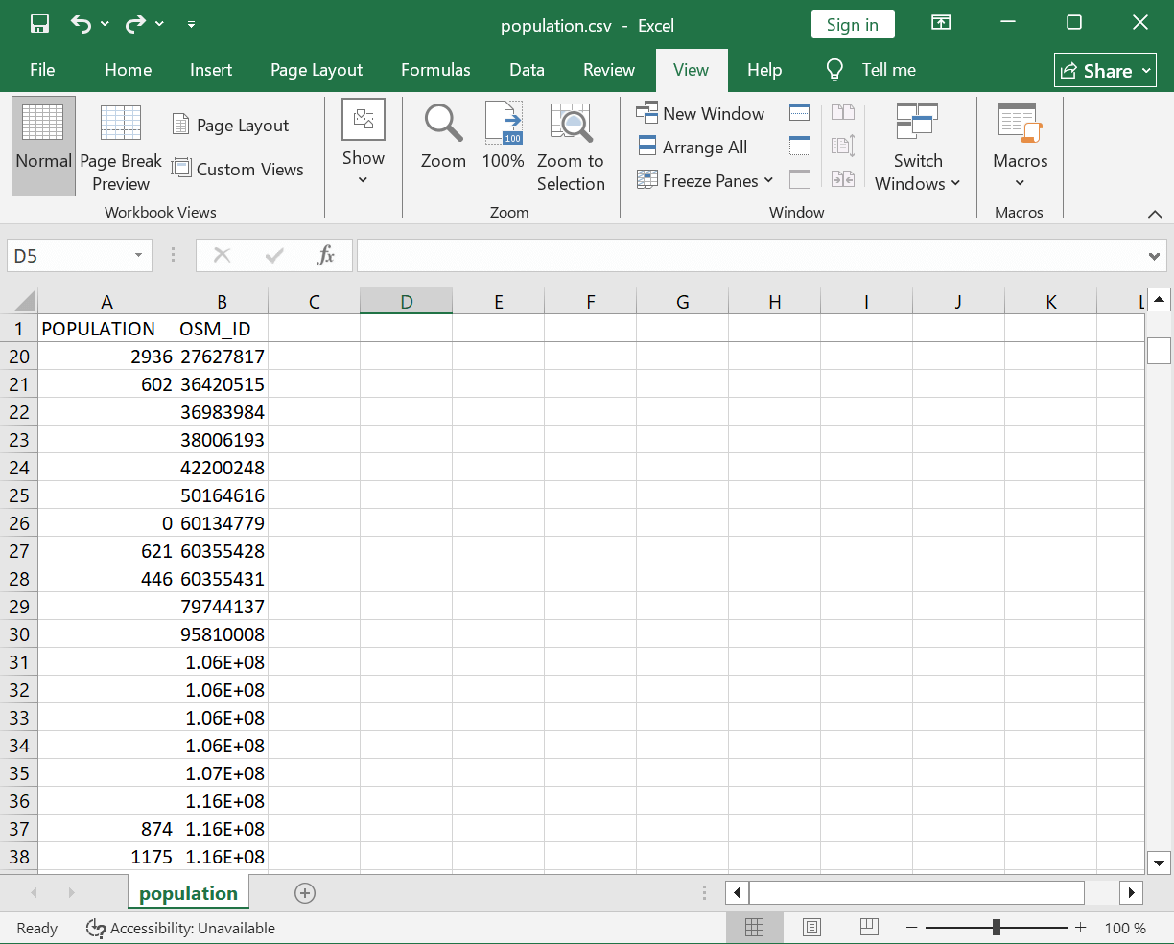Click inside the formula bar input
Screen dimensions: 1174x944
click(748, 256)
